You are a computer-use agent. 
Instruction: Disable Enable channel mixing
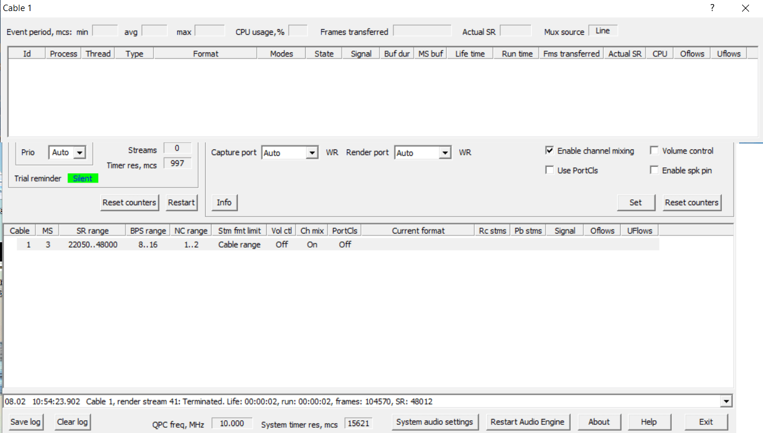click(550, 151)
